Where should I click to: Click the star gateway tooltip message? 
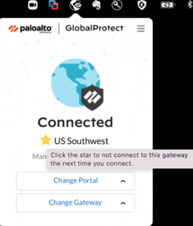click(120, 159)
